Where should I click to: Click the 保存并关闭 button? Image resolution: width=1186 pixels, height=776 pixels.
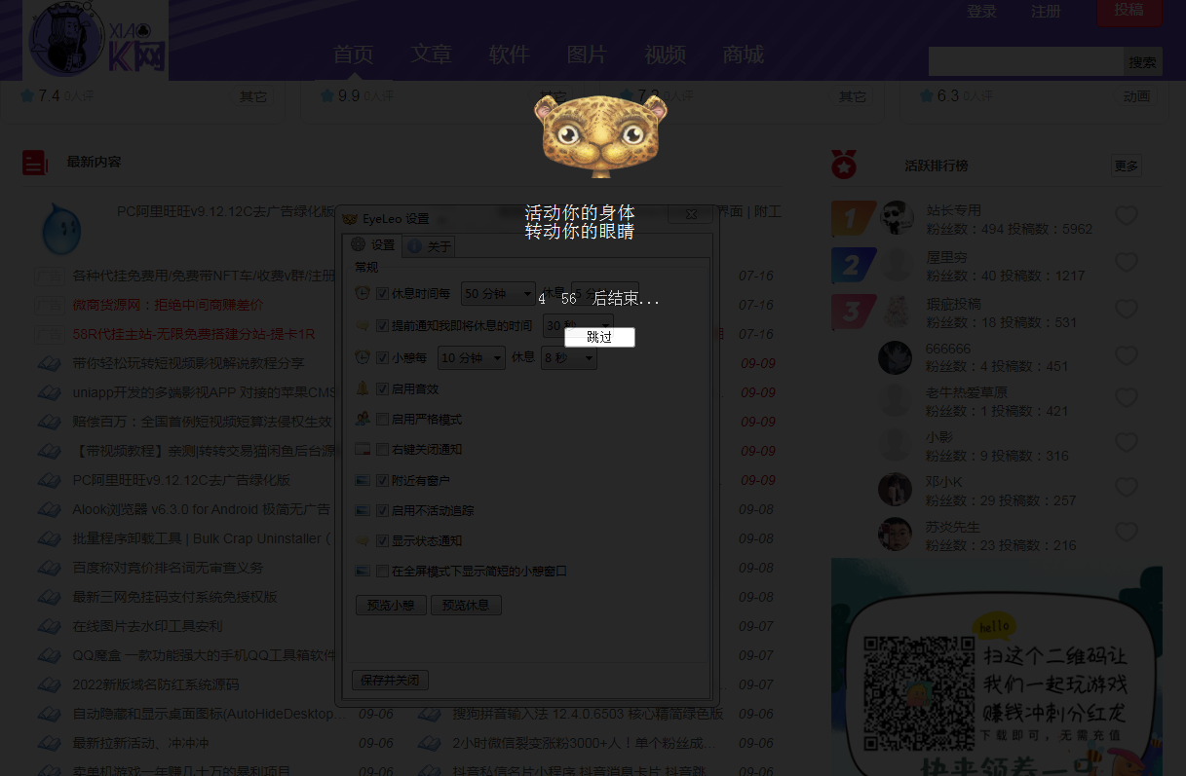(390, 680)
